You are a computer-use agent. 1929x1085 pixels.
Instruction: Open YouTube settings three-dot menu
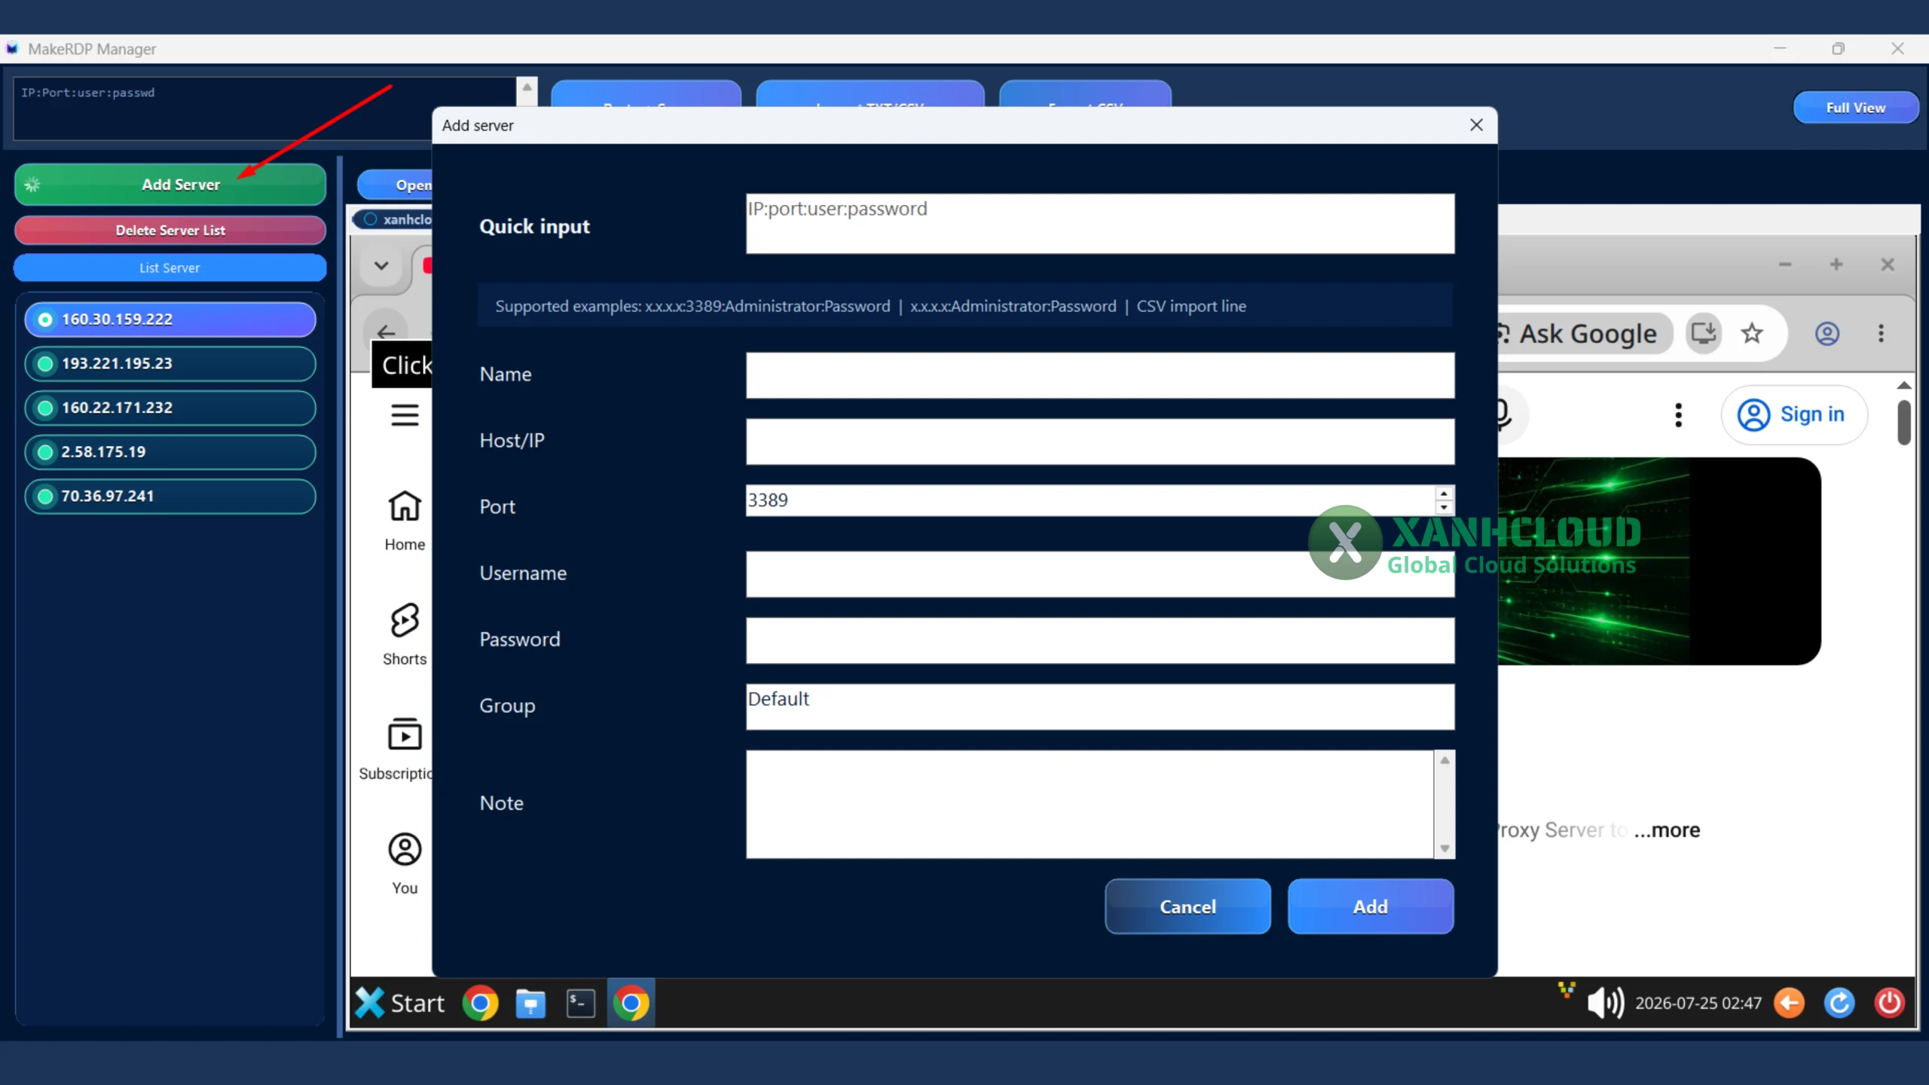click(1678, 415)
